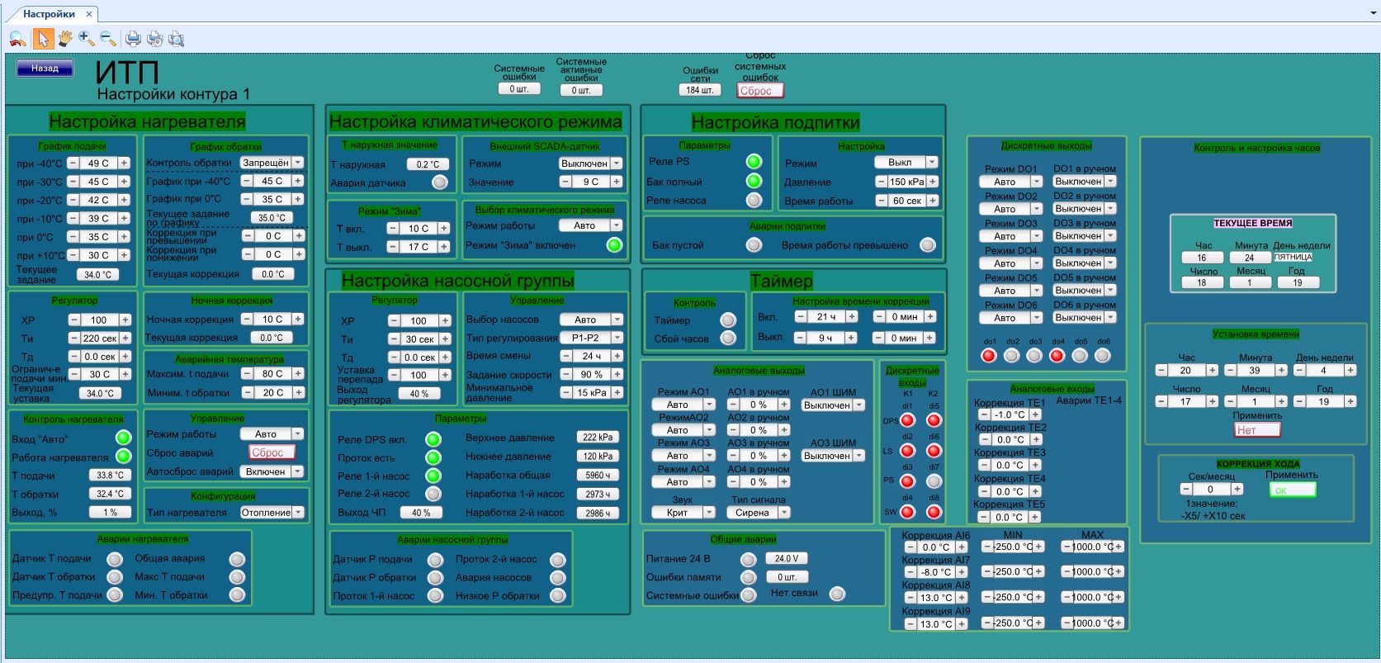The height and width of the screenshot is (663, 1381).
Task: Toggle the do1 discrete output indicator
Action: coord(989,356)
